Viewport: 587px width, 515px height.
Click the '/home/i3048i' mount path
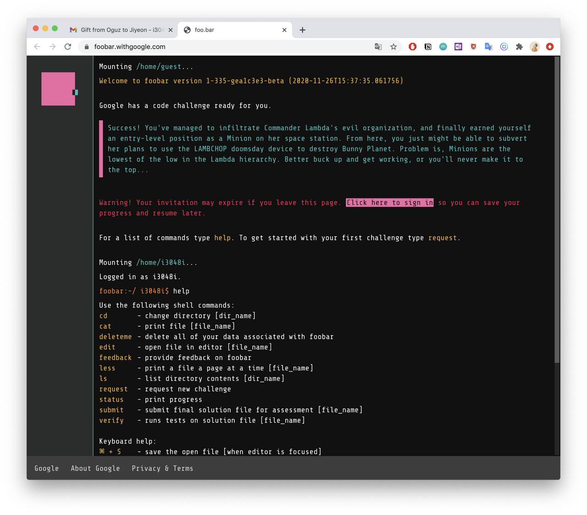pos(161,263)
